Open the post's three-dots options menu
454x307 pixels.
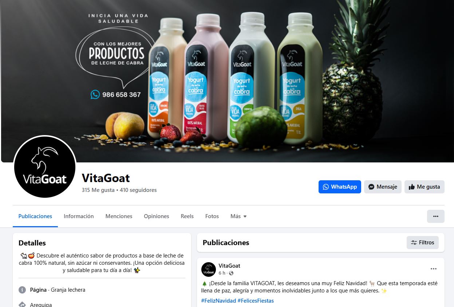pyautogui.click(x=433, y=269)
